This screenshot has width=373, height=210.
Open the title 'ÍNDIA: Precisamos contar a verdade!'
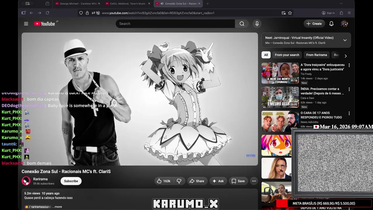click(x=322, y=91)
